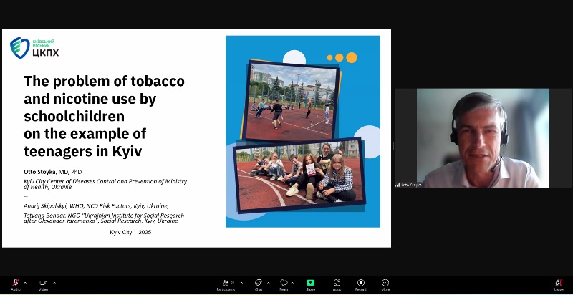Select Otto Stoyka's video tile
Viewport: 573px width, 295px height.
click(x=483, y=138)
